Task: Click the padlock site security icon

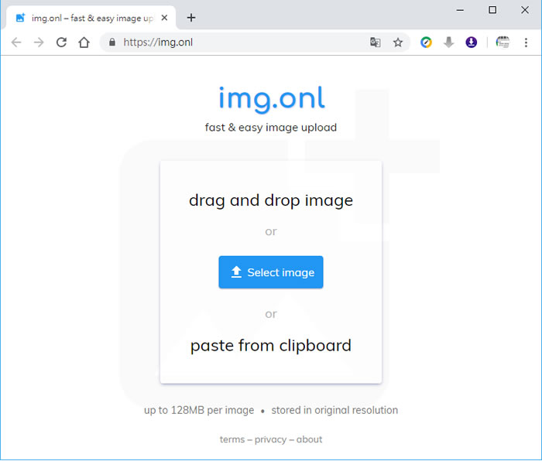Action: [113, 43]
